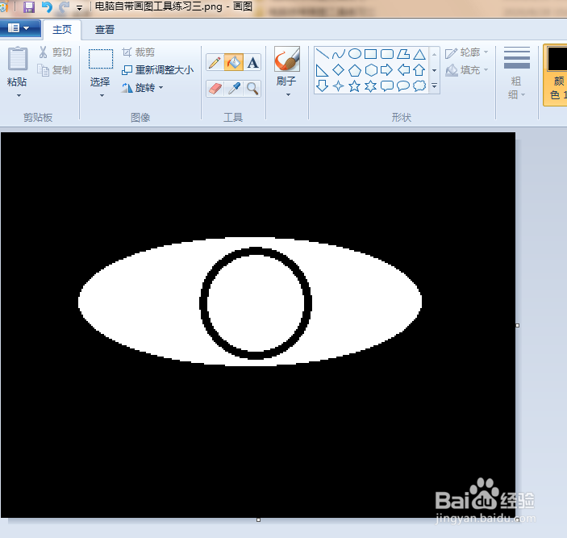Viewport: 567px width, 538px height.
Task: Choose the Right arrow shape
Action: (387, 70)
